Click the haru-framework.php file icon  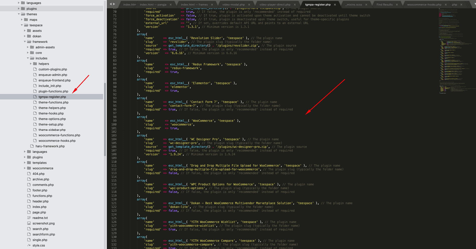[x=32, y=146]
